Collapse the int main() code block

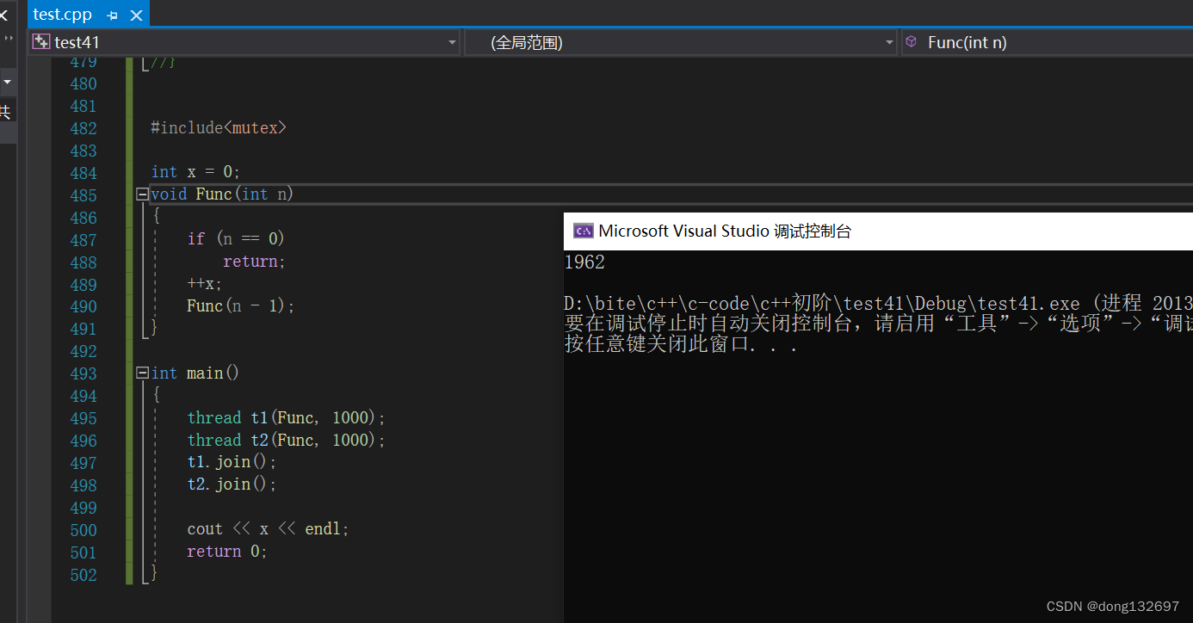pyautogui.click(x=142, y=373)
